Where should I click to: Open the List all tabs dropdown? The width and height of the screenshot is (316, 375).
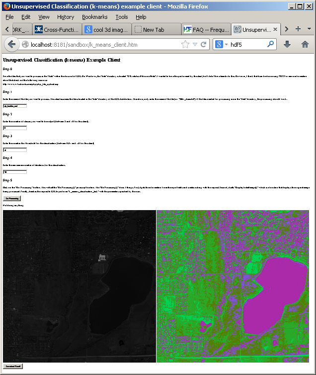(309, 29)
